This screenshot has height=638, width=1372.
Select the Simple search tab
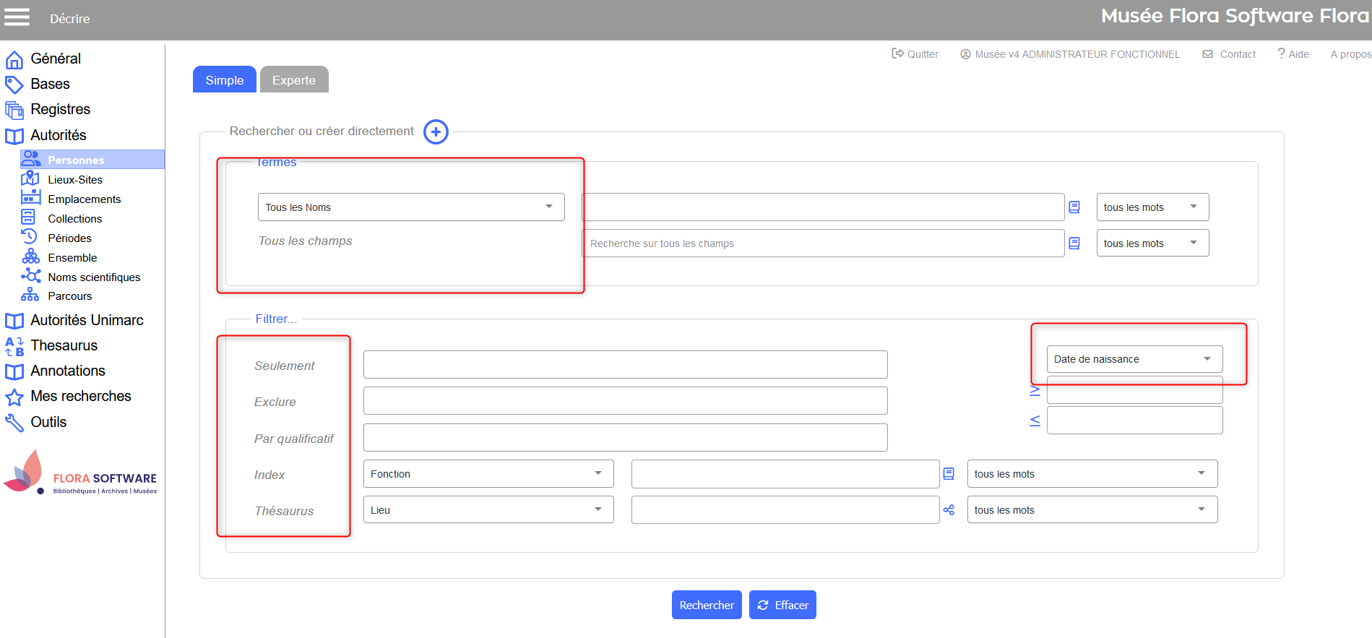(224, 80)
